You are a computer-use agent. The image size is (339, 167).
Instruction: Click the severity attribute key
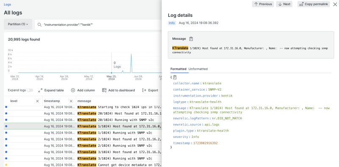[181, 137]
